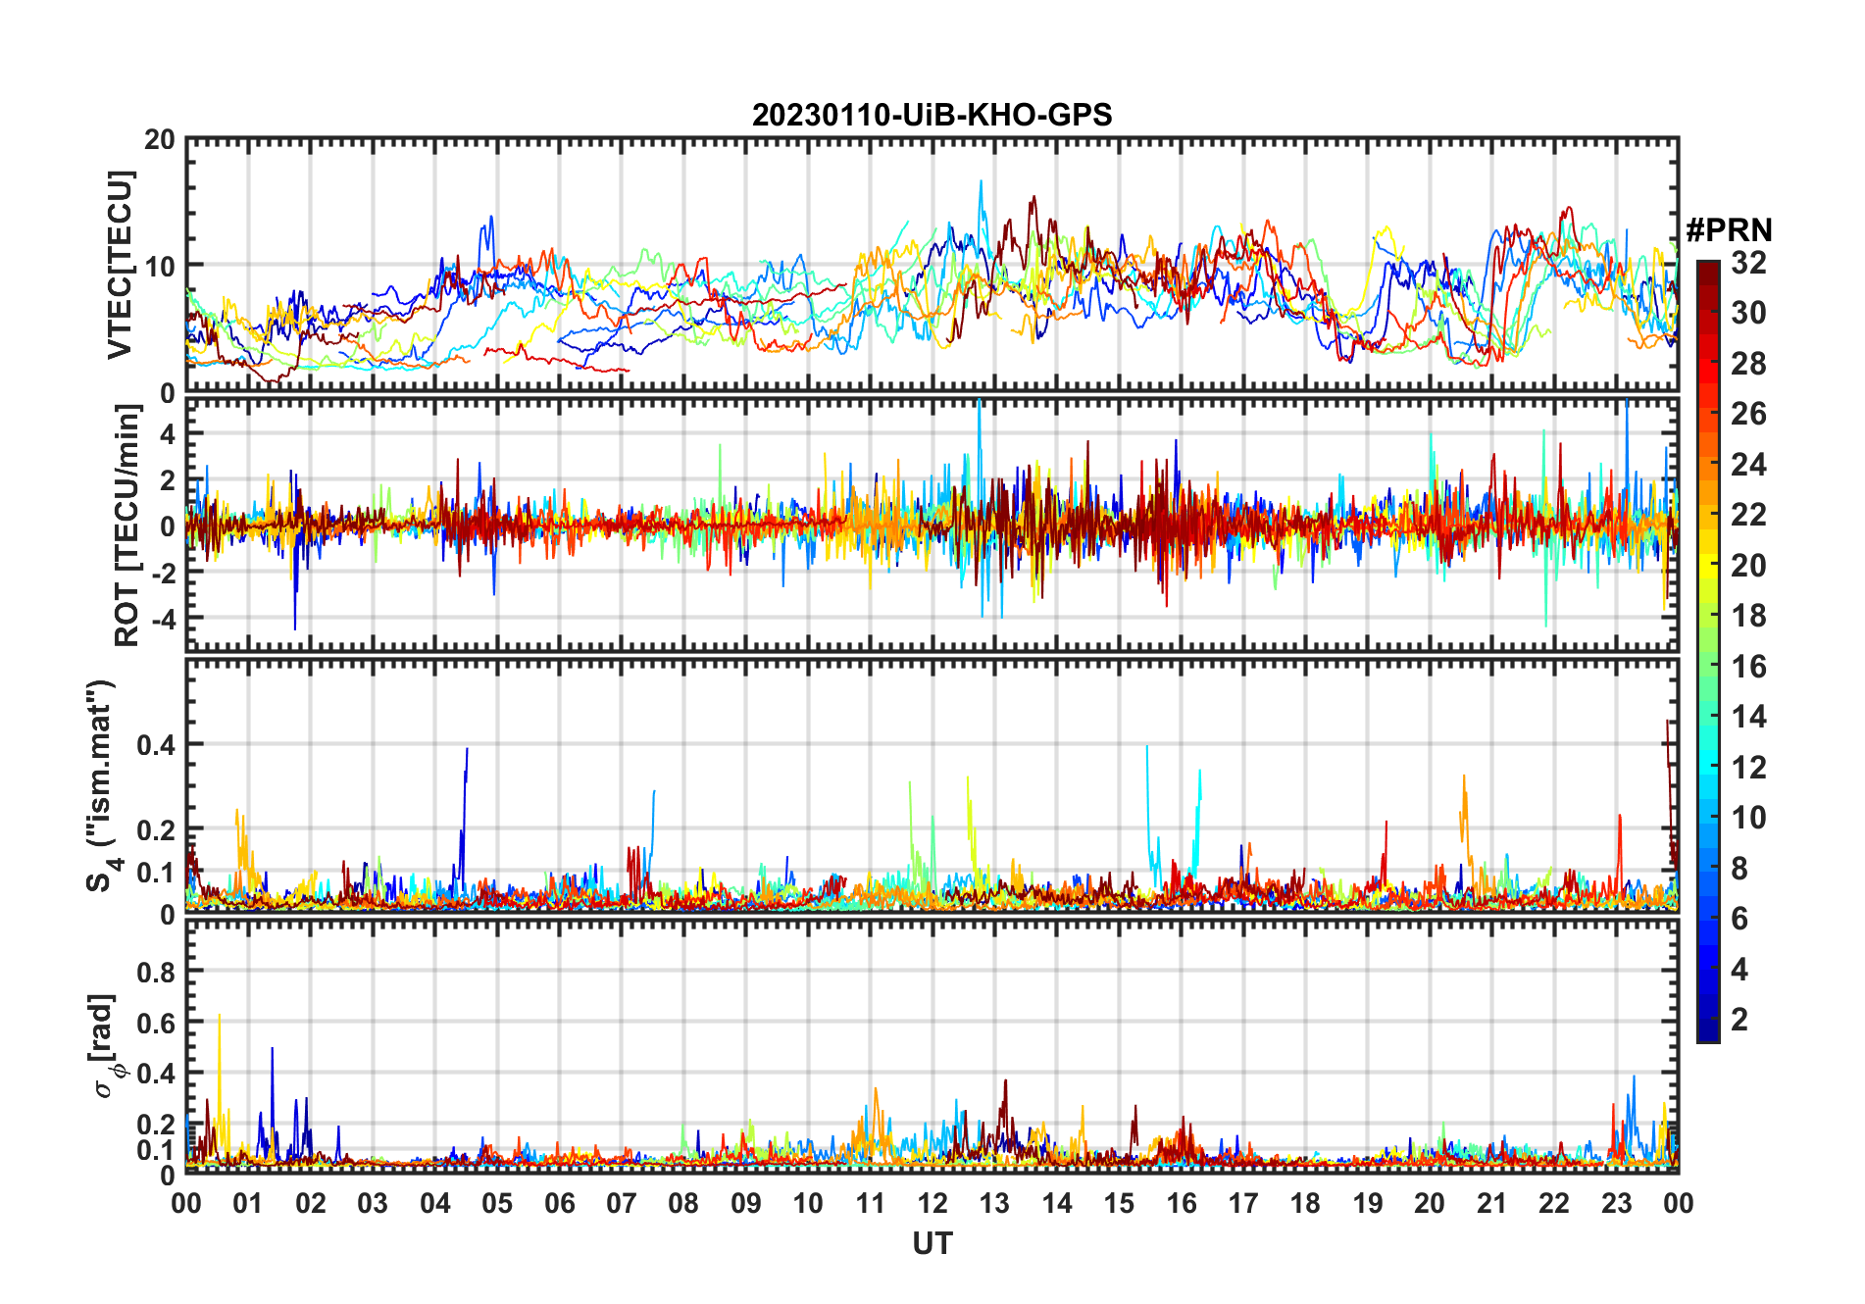
Task: Click the VTEC[TECU] axis label
Action: click(120, 265)
